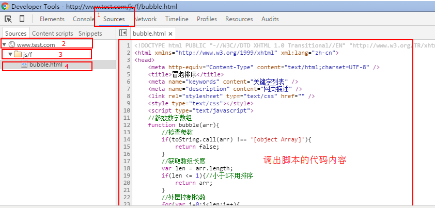Select the Snippets navigator tab
This screenshot has height=208, width=435.
tap(90, 34)
